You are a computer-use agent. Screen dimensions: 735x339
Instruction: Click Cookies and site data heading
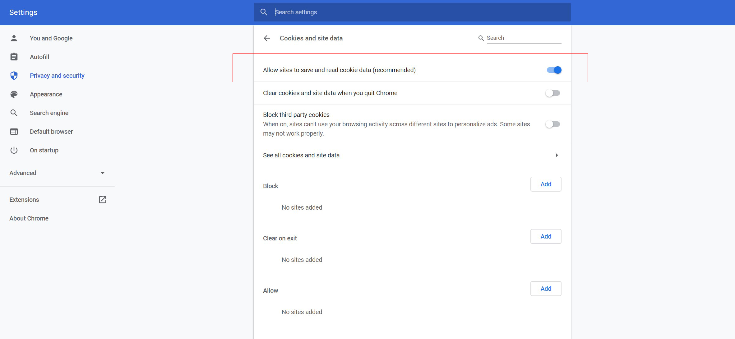tap(311, 38)
